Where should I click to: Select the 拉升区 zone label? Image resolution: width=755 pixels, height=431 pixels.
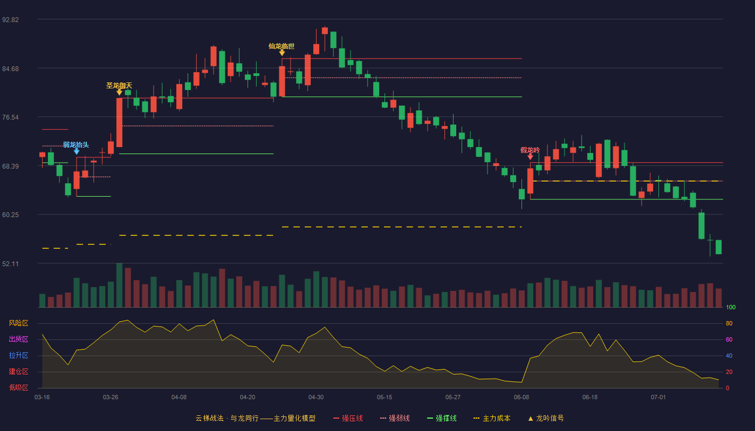tap(18, 356)
